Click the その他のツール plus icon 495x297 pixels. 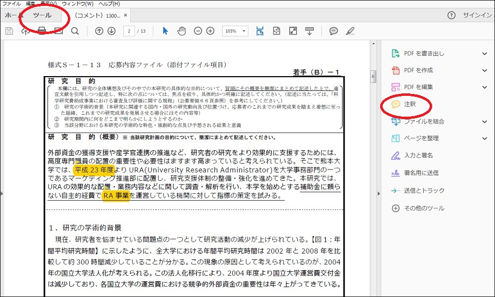pos(396,208)
